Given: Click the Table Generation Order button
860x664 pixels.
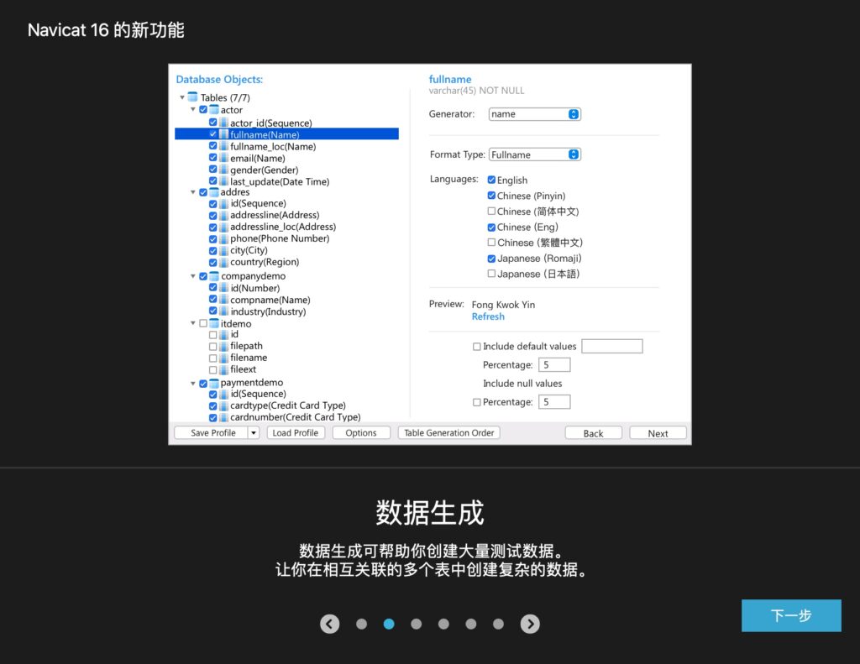Looking at the screenshot, I should 452,432.
